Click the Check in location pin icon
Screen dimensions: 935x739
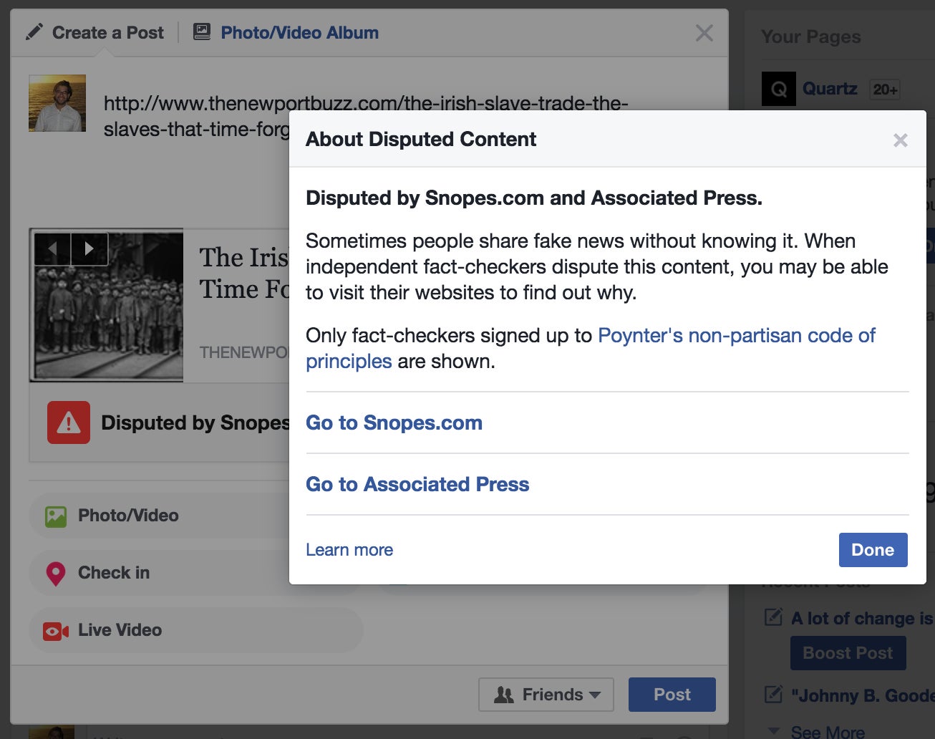(x=56, y=574)
